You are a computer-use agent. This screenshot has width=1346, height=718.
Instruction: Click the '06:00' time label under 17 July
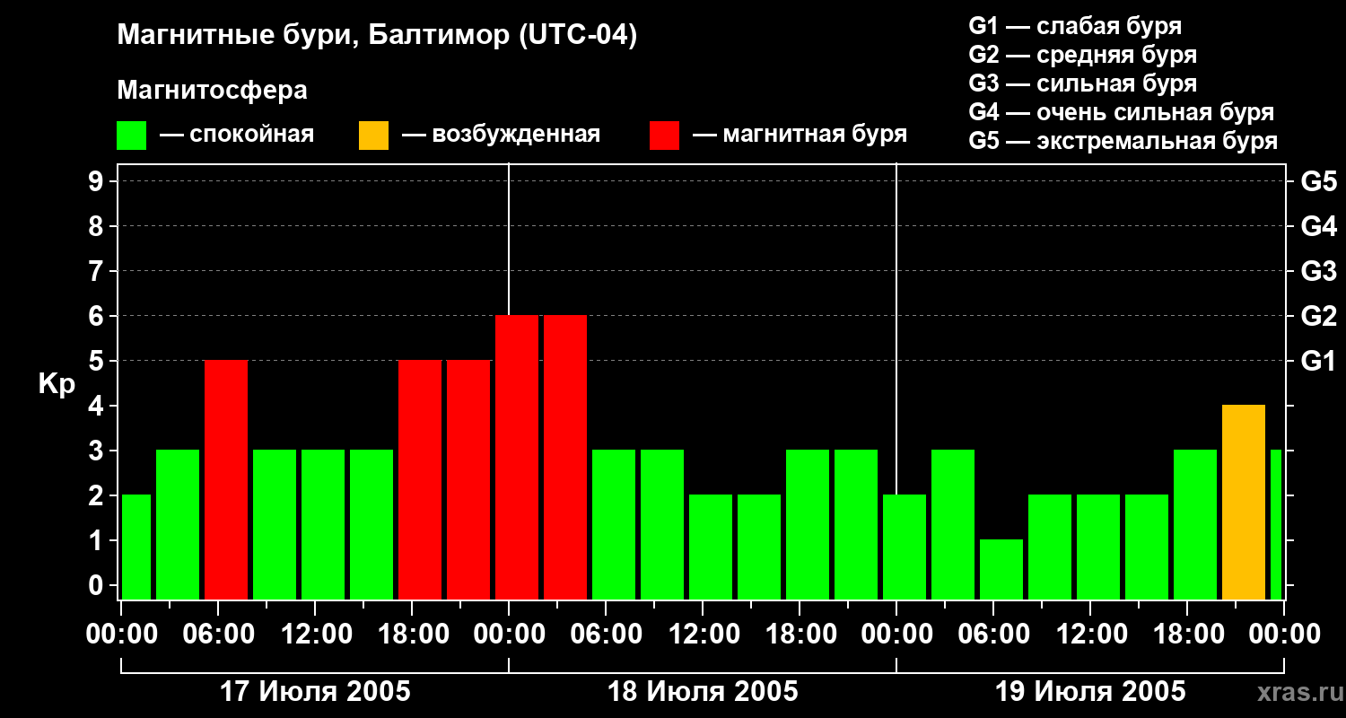pos(218,635)
